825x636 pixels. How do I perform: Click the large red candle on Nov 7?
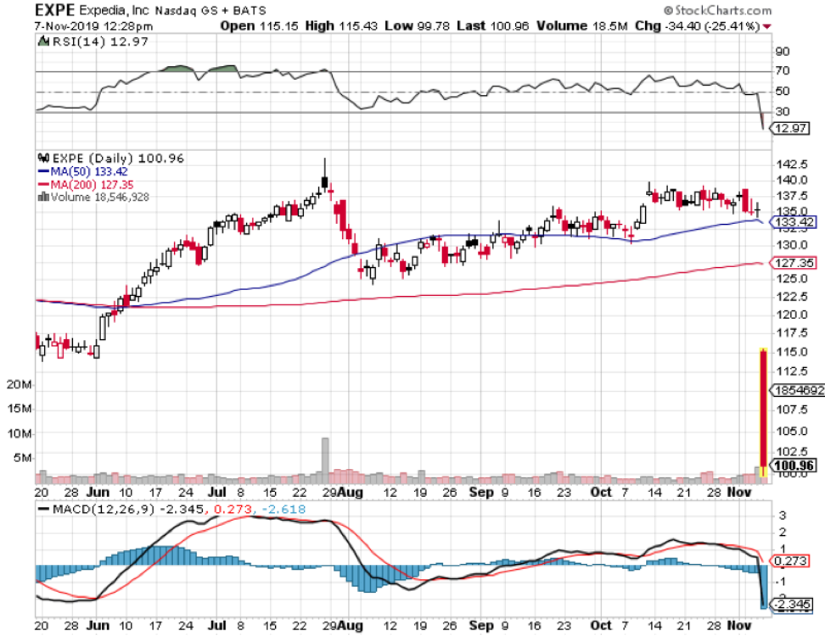(x=763, y=407)
